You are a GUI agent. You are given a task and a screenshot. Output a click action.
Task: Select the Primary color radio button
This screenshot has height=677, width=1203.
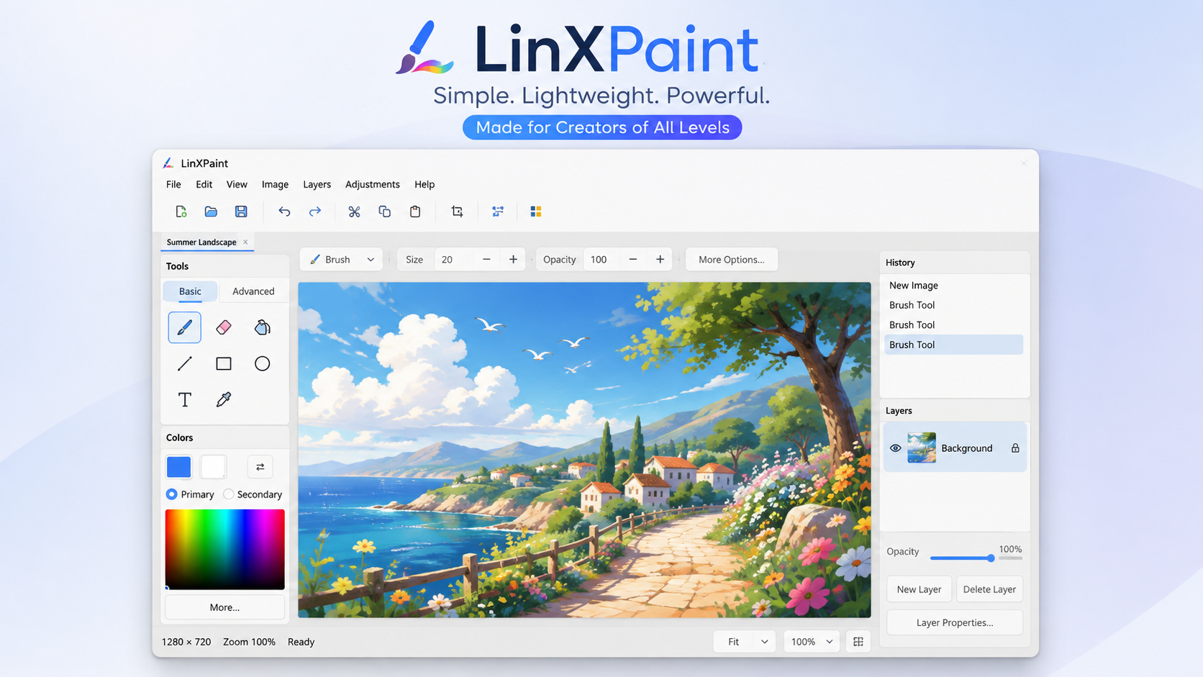click(171, 494)
